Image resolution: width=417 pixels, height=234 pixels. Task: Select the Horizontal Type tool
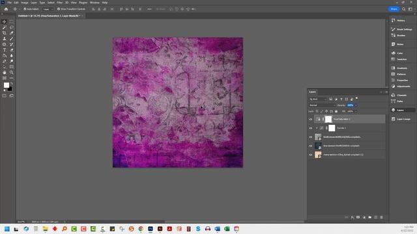(x=5, y=50)
